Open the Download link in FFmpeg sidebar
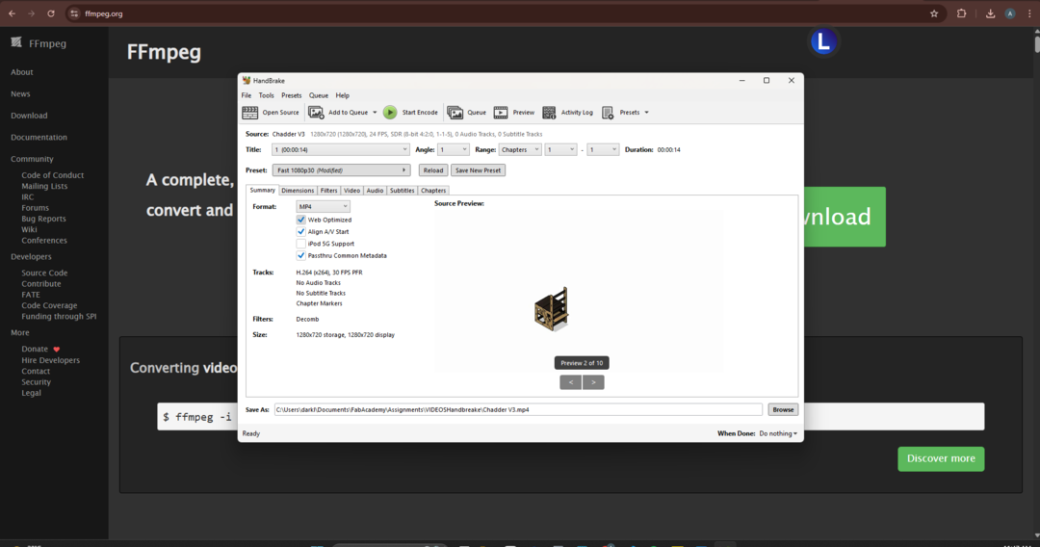The width and height of the screenshot is (1040, 547). pyautogui.click(x=29, y=116)
